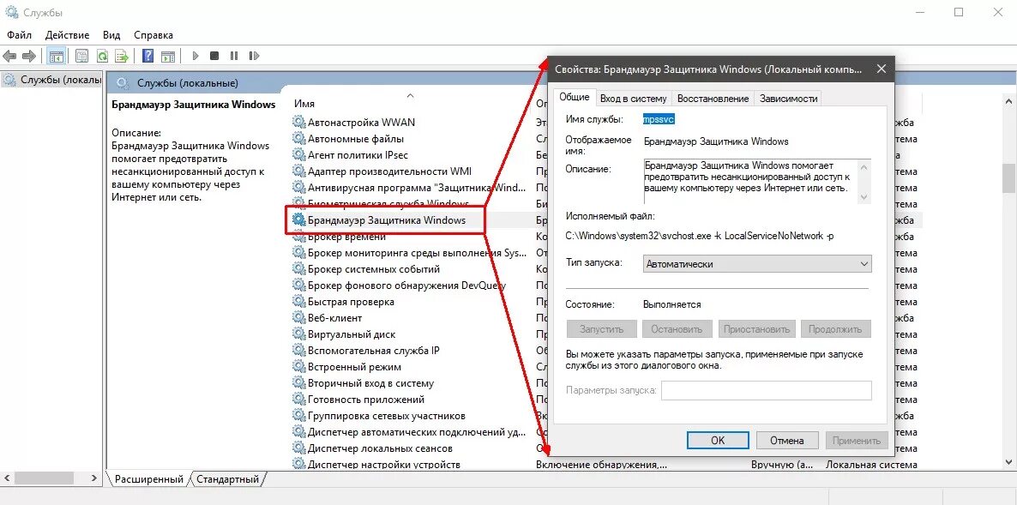Click the highlighted mpssvc service name
1017x505 pixels.
[x=659, y=119]
